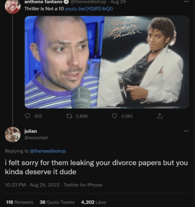Click the @wooolian handle

click(x=36, y=138)
